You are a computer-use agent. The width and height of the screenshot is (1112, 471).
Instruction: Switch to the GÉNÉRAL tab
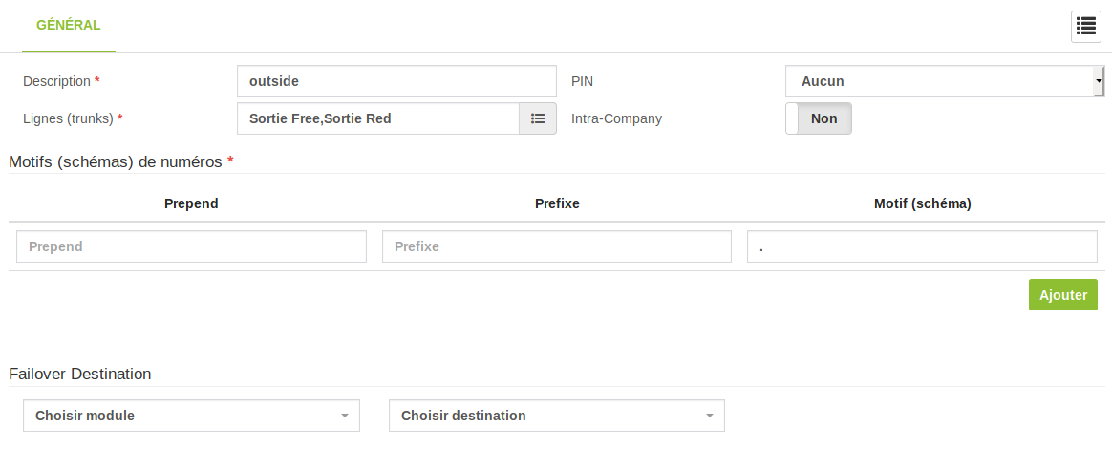click(69, 26)
